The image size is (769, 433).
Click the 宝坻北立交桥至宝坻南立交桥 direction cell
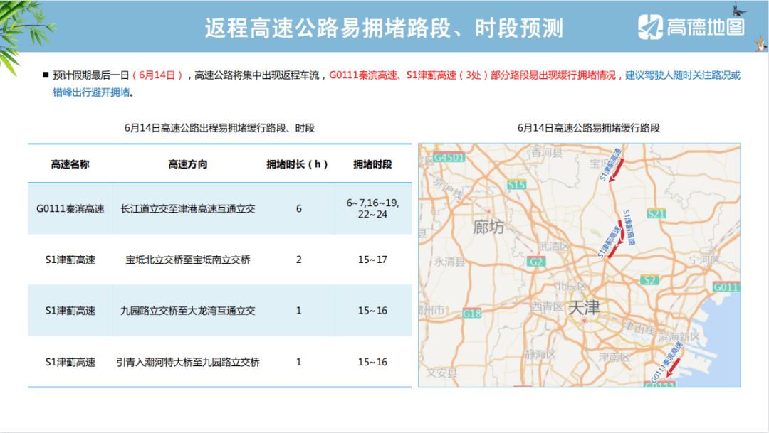(188, 260)
